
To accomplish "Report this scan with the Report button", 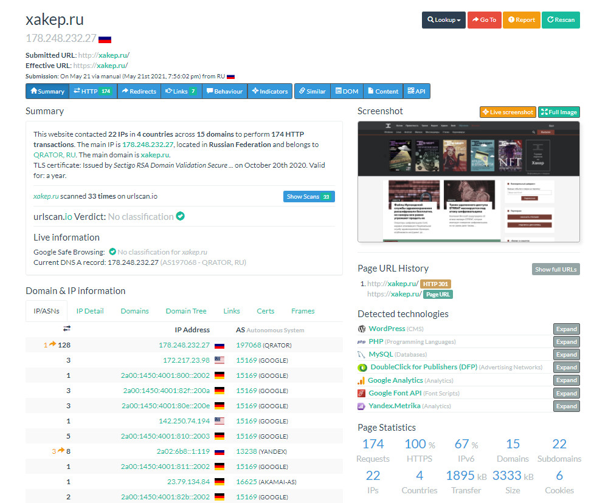I will (x=522, y=20).
